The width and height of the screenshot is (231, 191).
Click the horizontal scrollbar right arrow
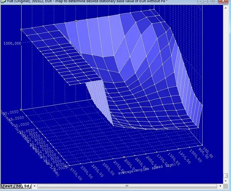tap(220, 186)
